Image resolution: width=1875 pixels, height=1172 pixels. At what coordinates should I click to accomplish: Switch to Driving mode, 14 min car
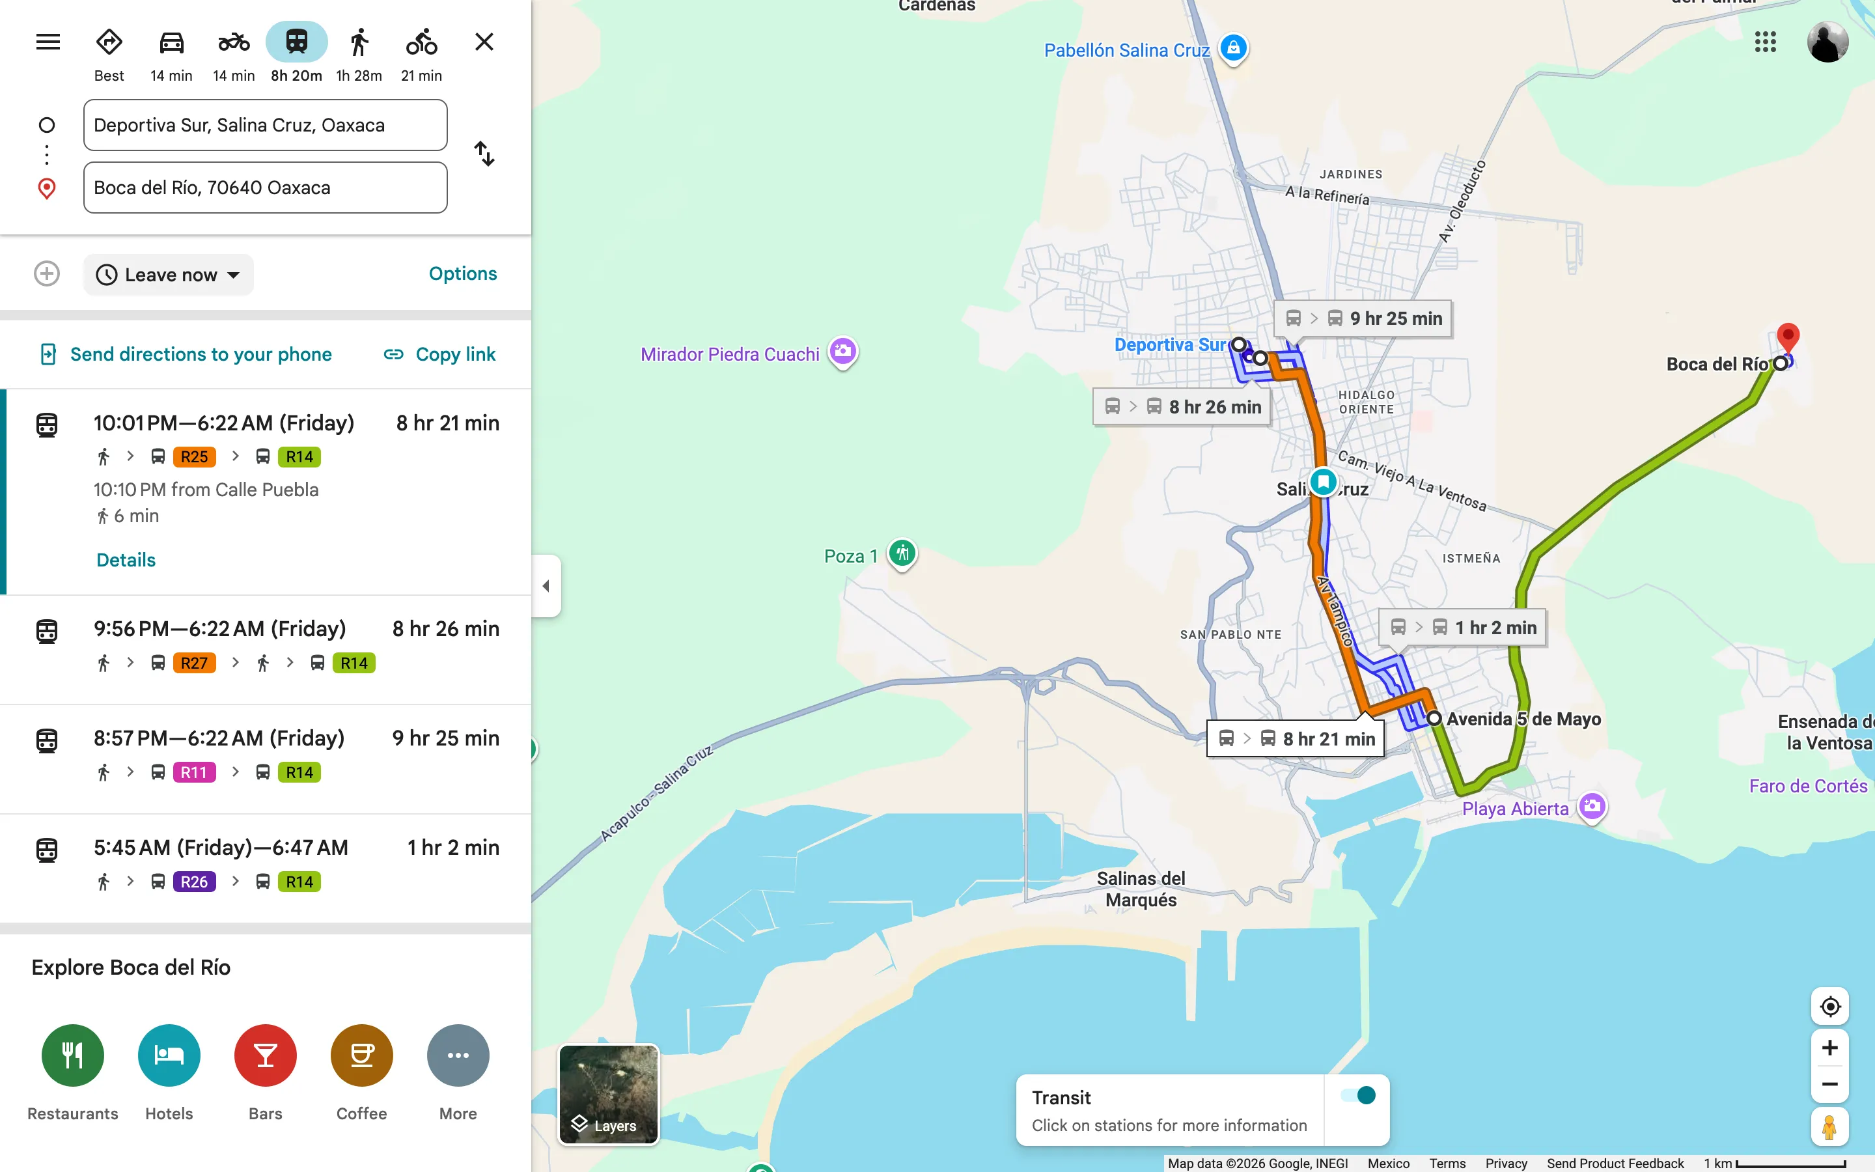click(x=171, y=54)
